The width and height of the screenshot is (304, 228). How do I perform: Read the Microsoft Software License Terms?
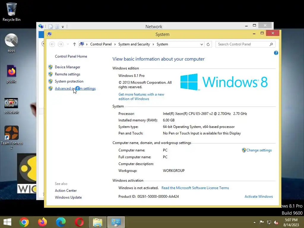tap(195, 188)
